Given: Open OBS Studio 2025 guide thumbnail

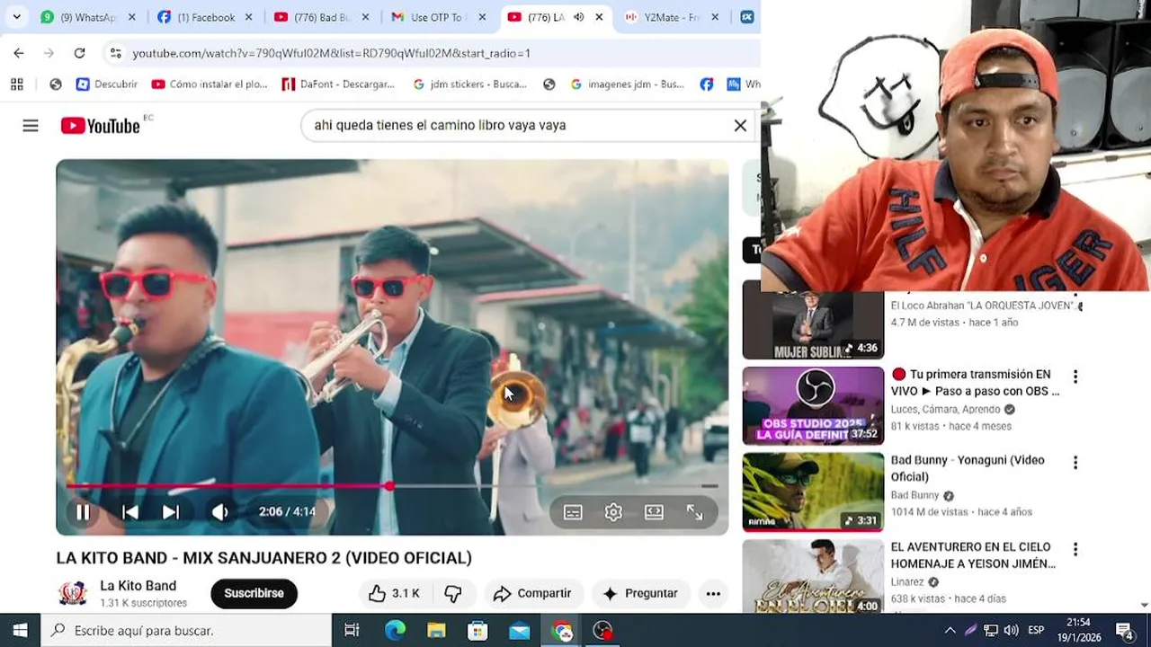Looking at the screenshot, I should click(x=813, y=405).
